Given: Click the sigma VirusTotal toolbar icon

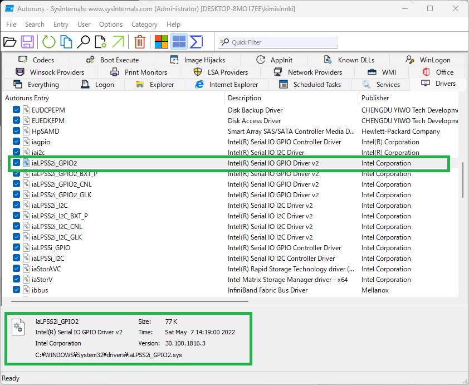Looking at the screenshot, I should click(x=197, y=42).
